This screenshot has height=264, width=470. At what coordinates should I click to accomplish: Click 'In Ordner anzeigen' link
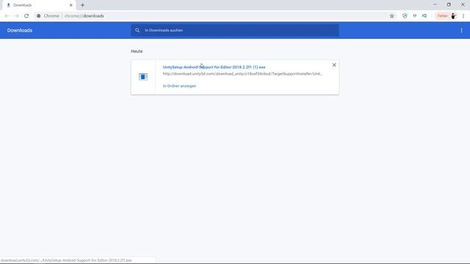(x=179, y=86)
